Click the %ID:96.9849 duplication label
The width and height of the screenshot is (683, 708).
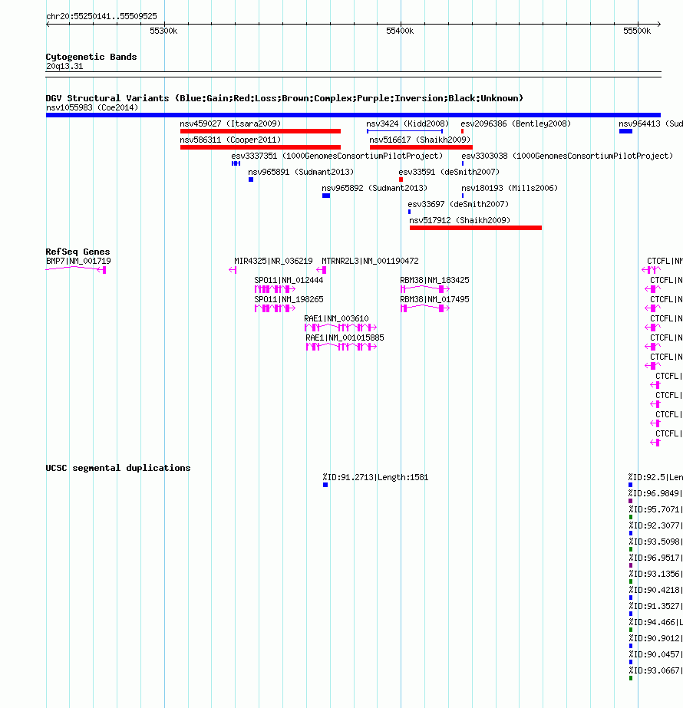655,493
